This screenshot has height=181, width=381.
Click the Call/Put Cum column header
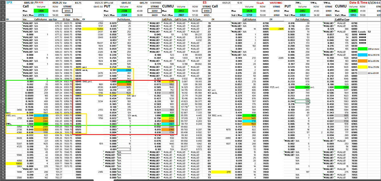tap(343, 19)
